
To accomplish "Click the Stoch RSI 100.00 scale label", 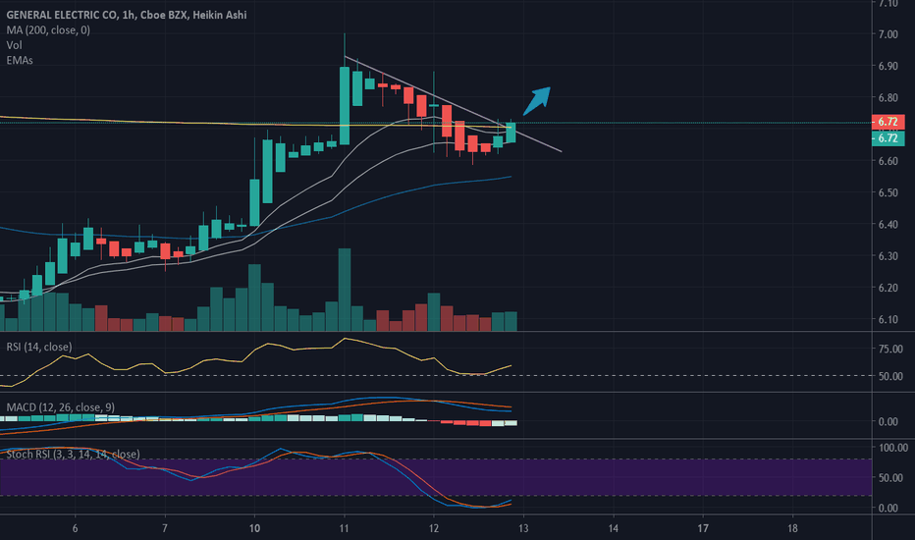I will [892, 448].
